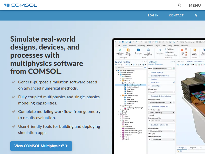Click View COMSOL Multiphysics button
Image resolution: width=205 pixels, height=154 pixels.
41,146
